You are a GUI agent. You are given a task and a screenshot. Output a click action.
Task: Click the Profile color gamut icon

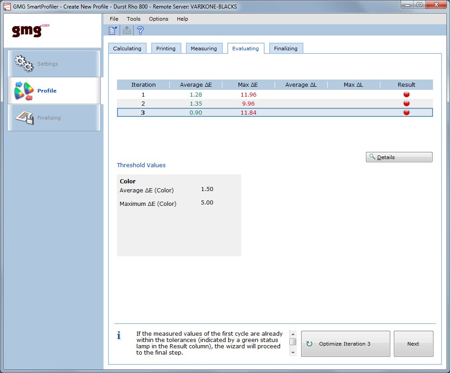pos(24,91)
